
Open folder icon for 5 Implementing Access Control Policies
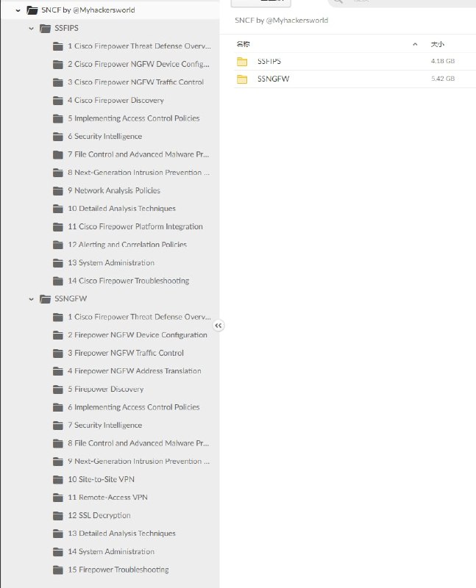58,118
